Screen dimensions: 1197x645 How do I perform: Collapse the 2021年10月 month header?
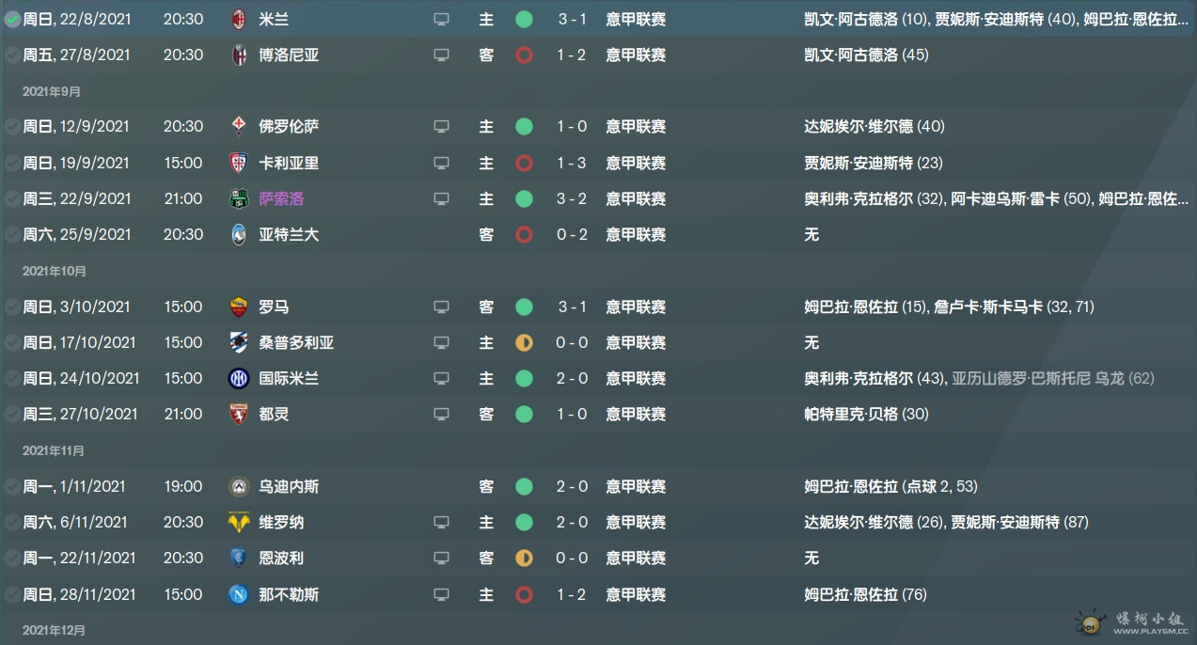55,271
